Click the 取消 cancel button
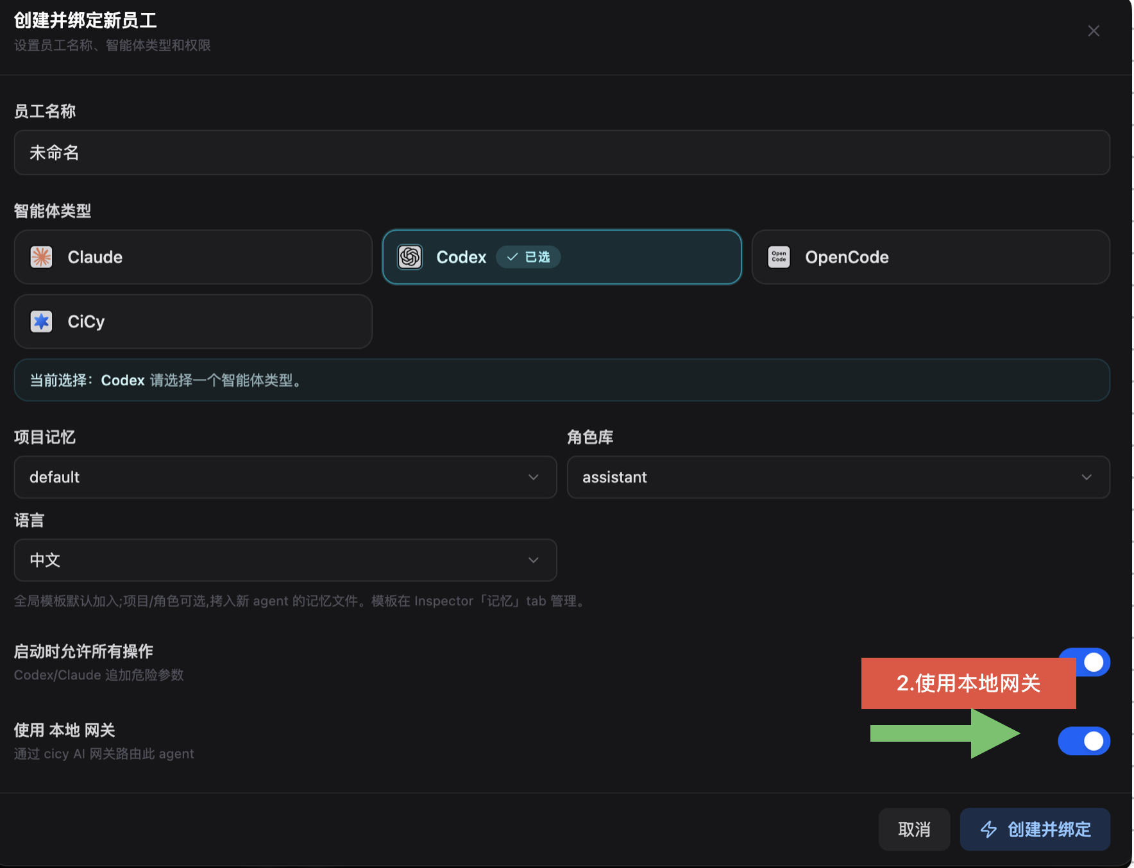This screenshot has width=1134, height=868. point(914,830)
